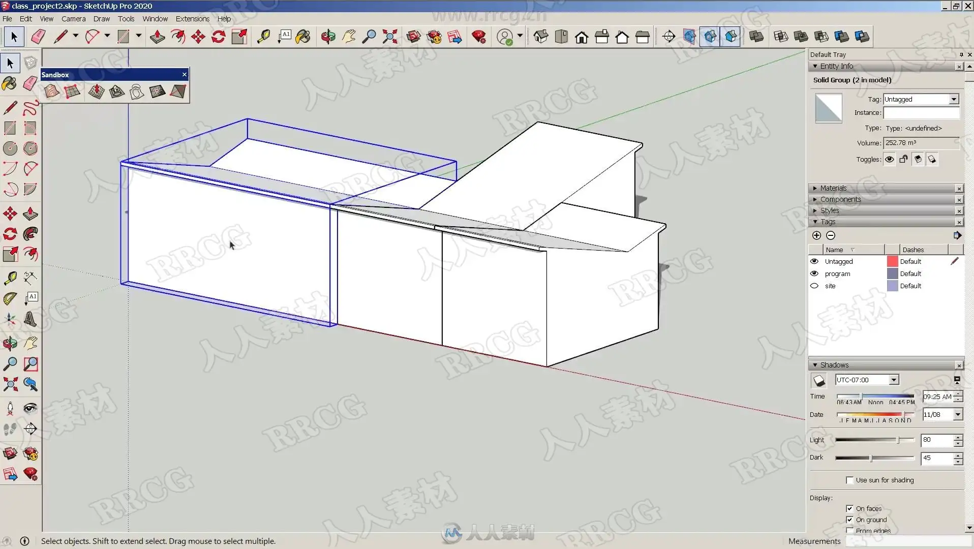Open the Draw menu
This screenshot has width=974, height=549.
(102, 19)
